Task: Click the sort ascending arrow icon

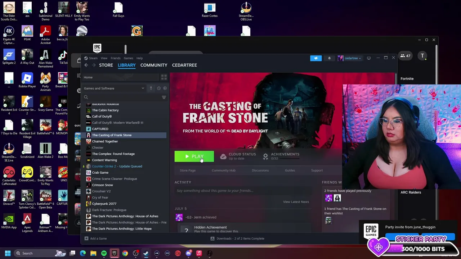Action: point(151,88)
